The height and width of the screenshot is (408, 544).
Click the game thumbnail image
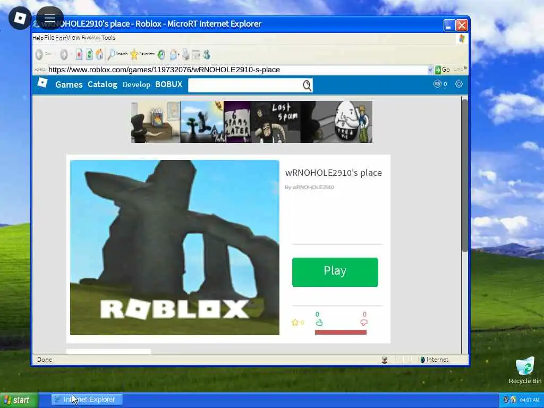tap(174, 248)
